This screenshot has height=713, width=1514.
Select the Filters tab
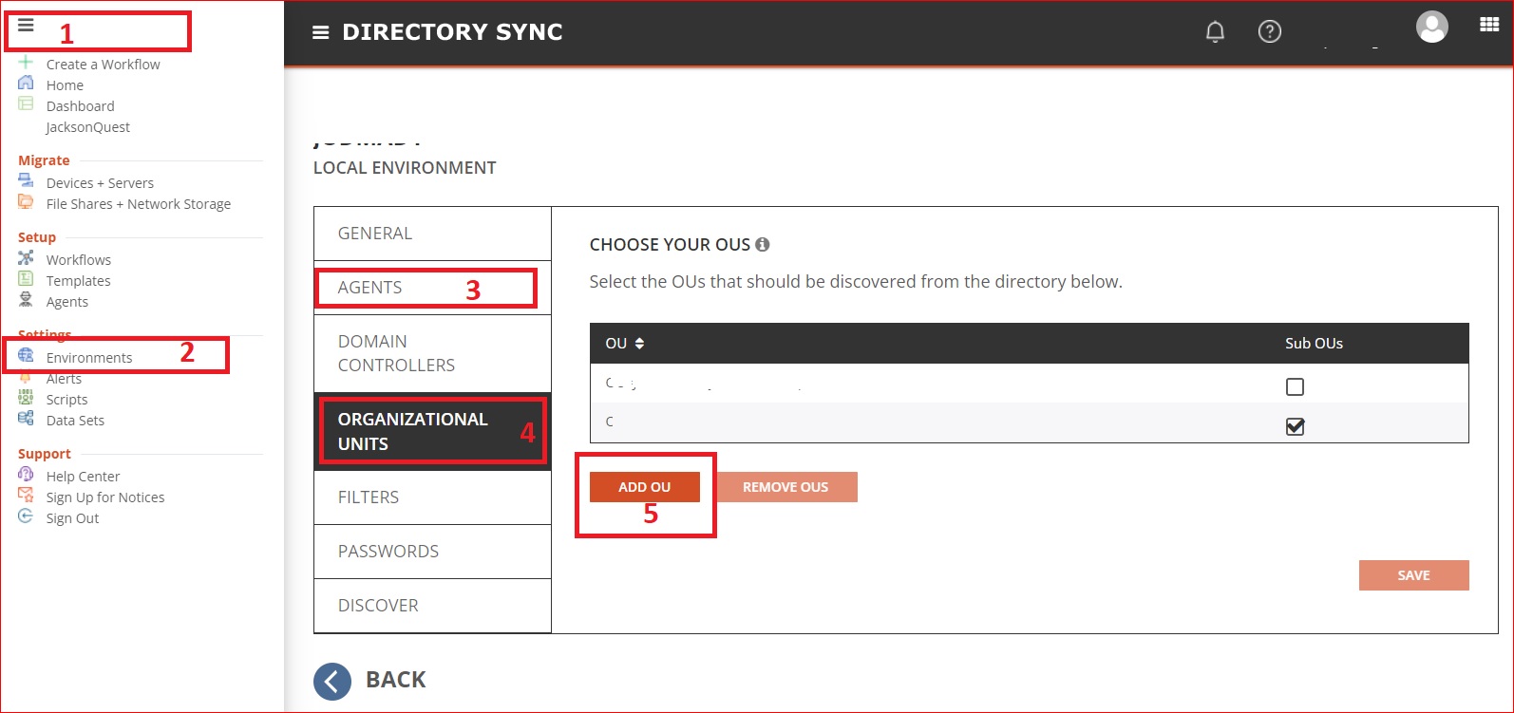tap(369, 497)
